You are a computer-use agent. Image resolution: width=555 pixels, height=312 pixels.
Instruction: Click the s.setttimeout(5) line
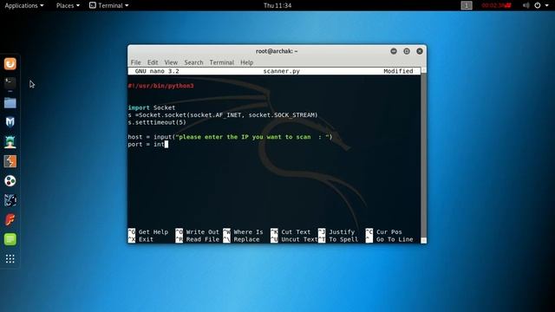coord(157,122)
